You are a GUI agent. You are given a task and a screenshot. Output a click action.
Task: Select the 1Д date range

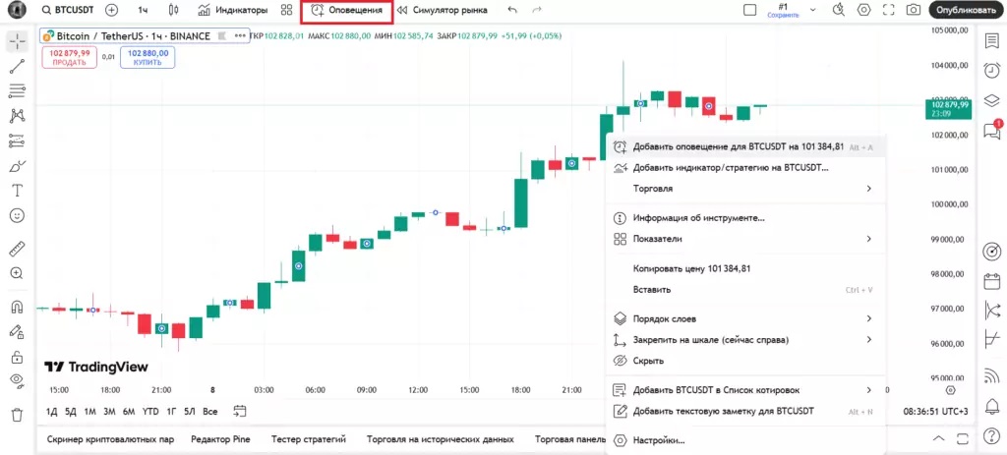pos(52,412)
